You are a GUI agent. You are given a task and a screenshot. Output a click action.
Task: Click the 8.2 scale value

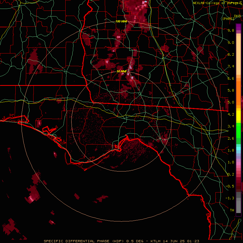pyautogui.click(x=231, y=54)
